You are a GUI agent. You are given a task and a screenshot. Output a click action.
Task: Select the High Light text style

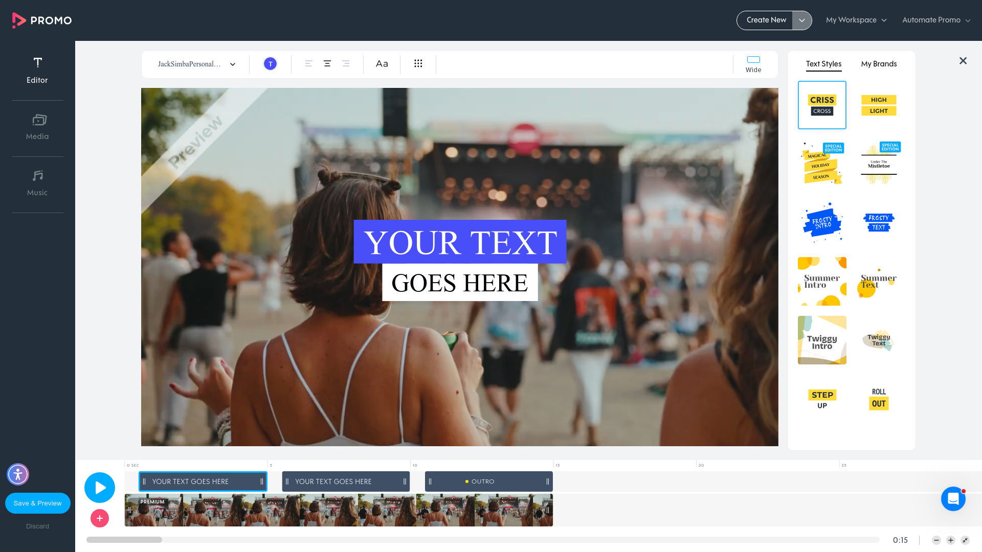tap(879, 105)
